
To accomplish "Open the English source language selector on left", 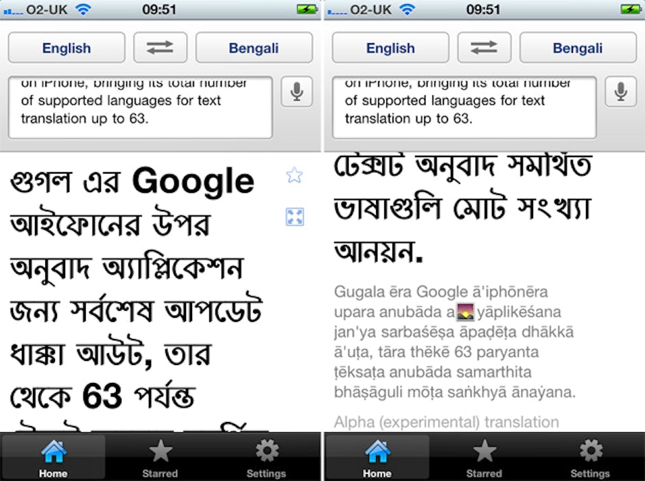I will pos(67,48).
